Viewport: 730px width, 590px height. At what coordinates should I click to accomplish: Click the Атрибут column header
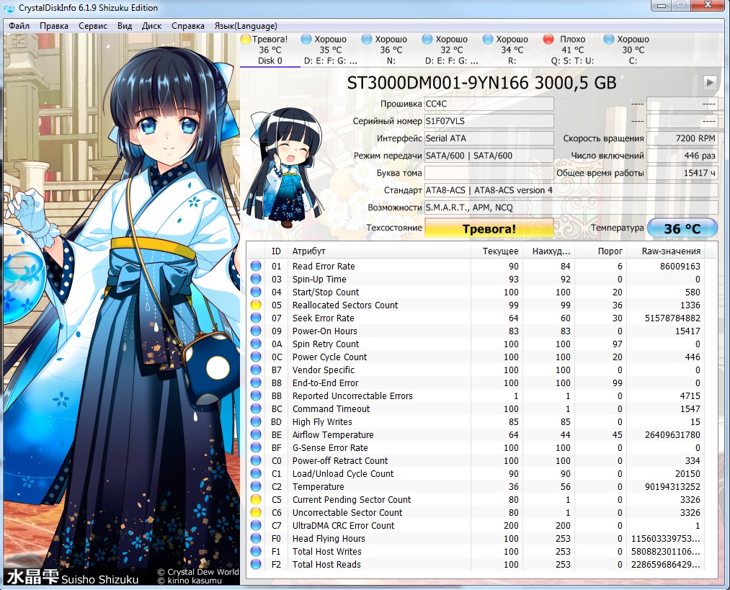(379, 251)
